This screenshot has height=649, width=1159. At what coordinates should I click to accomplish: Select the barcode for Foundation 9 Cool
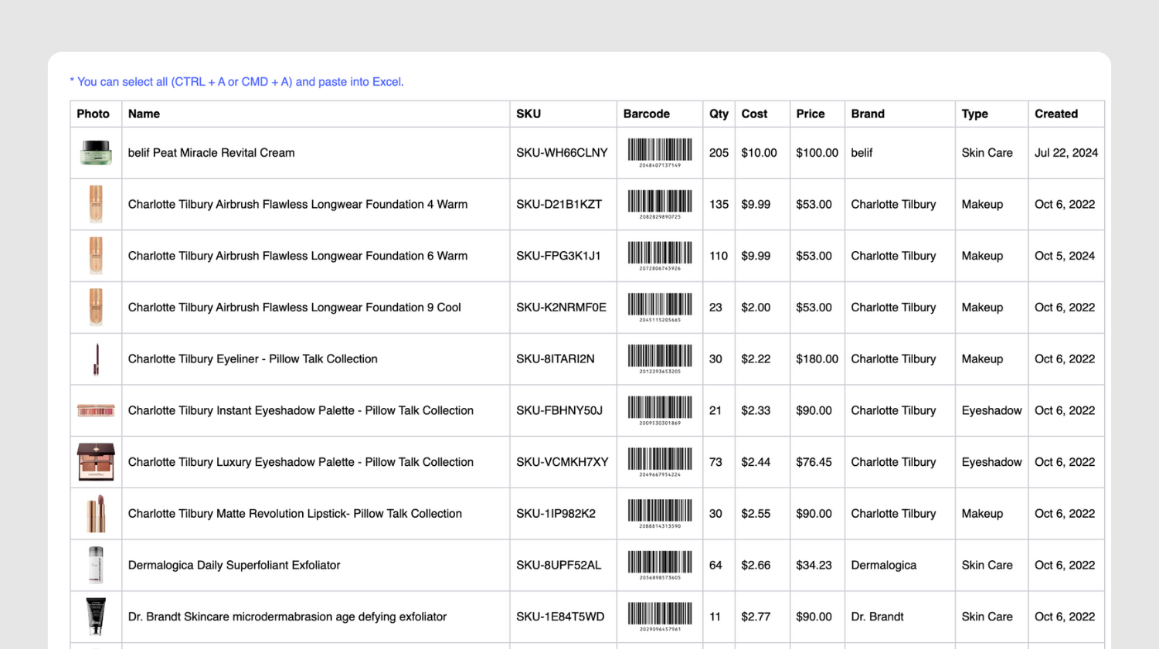pyautogui.click(x=660, y=308)
